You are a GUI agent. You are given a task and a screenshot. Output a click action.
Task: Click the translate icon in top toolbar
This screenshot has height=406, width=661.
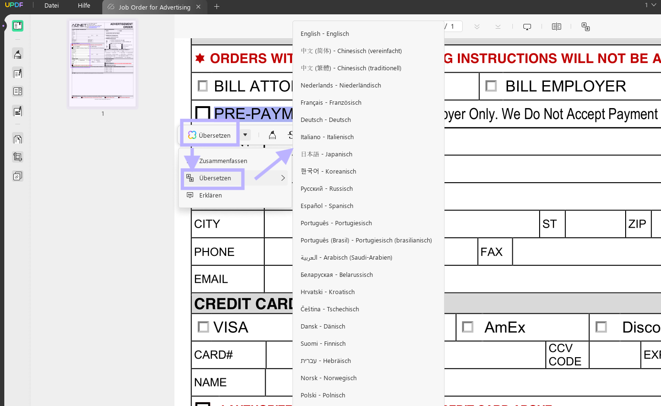point(585,27)
